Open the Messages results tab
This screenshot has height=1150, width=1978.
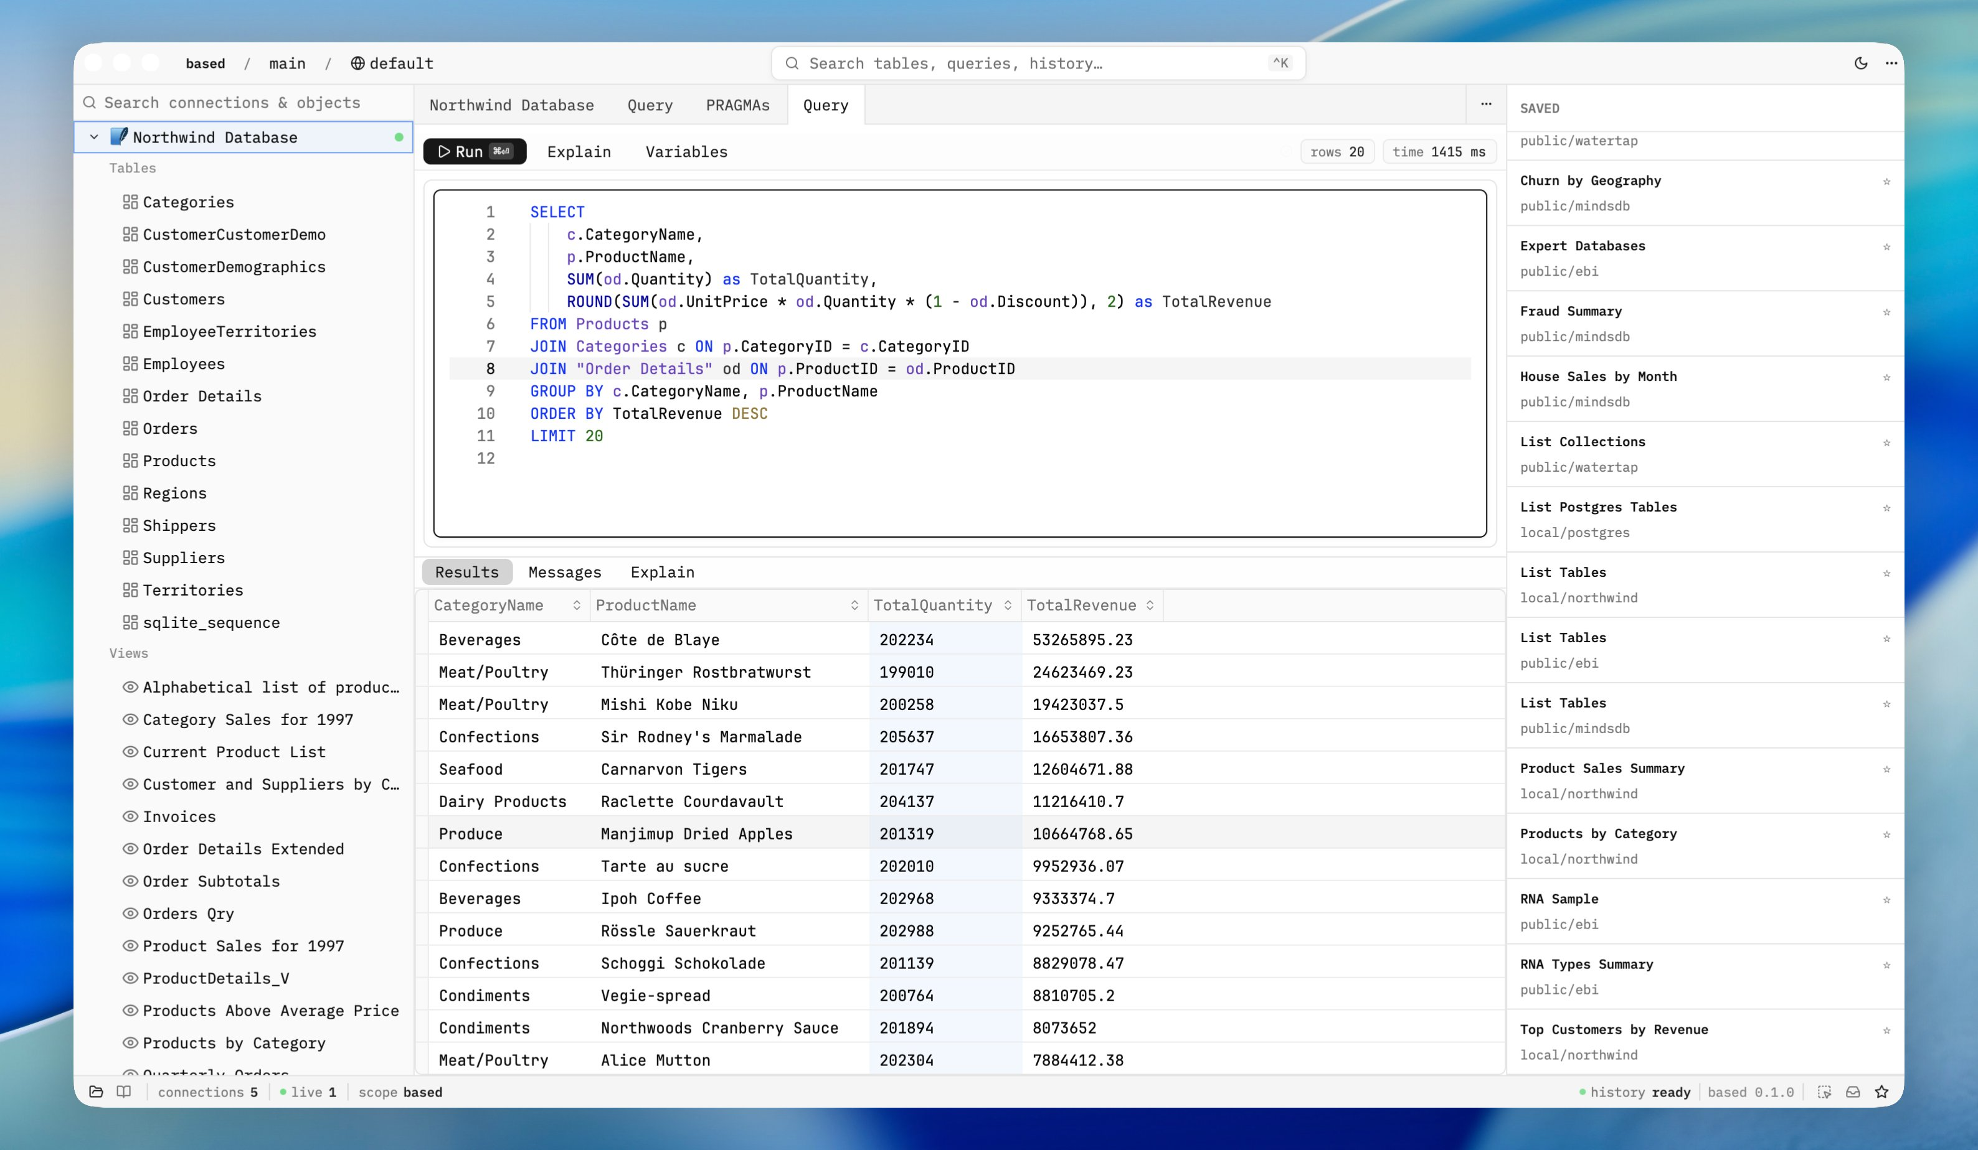click(x=564, y=572)
